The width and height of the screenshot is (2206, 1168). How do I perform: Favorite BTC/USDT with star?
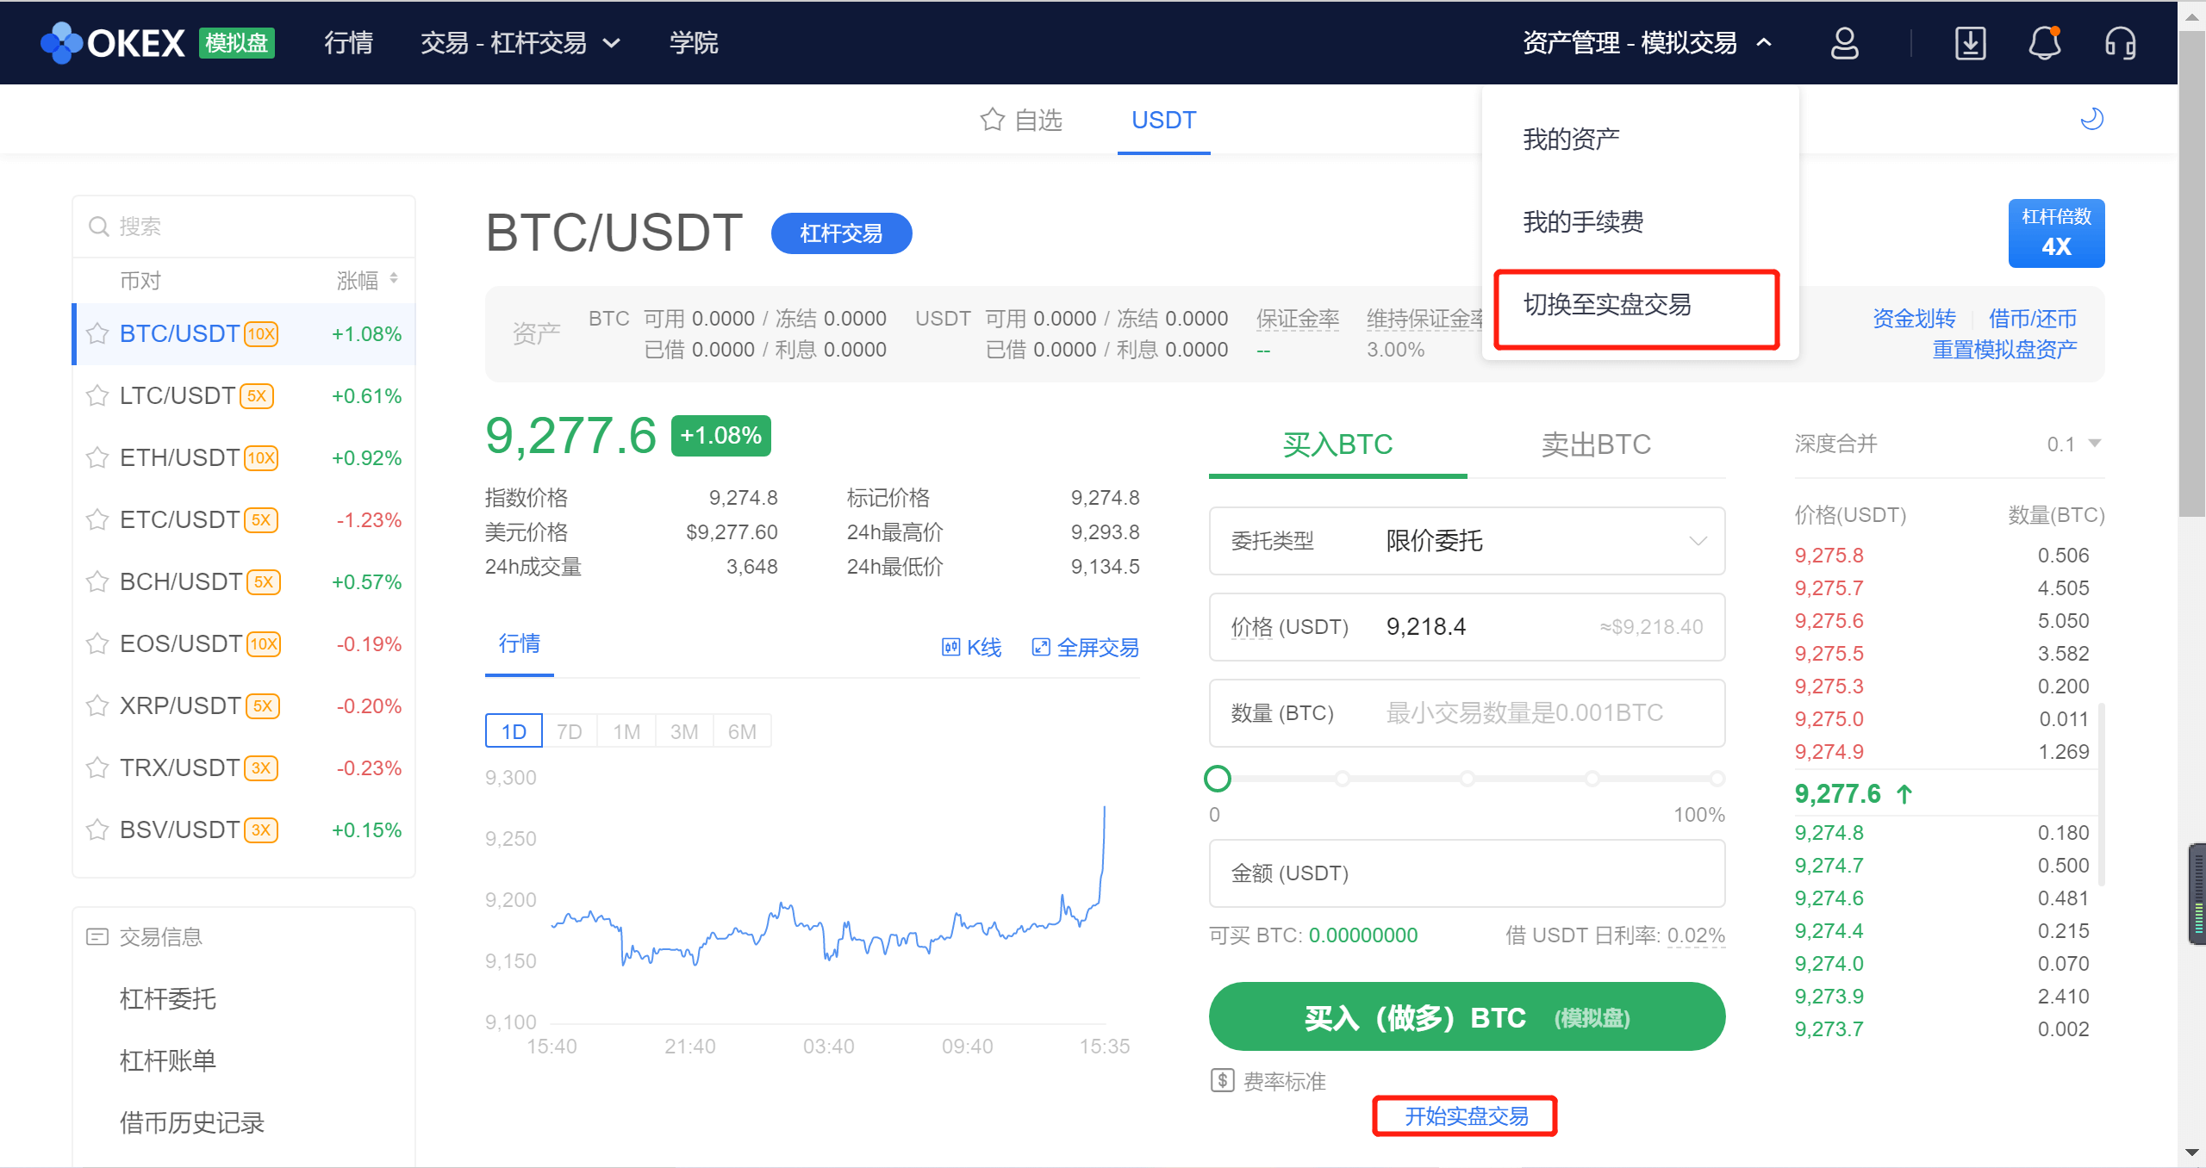coord(97,334)
